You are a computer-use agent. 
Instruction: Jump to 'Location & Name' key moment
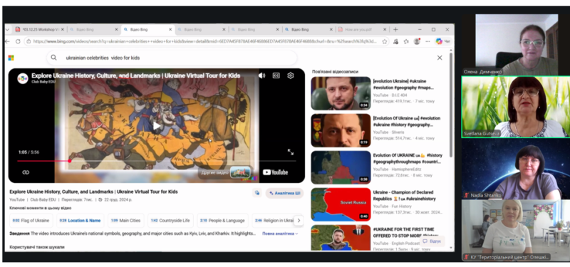pos(80,221)
